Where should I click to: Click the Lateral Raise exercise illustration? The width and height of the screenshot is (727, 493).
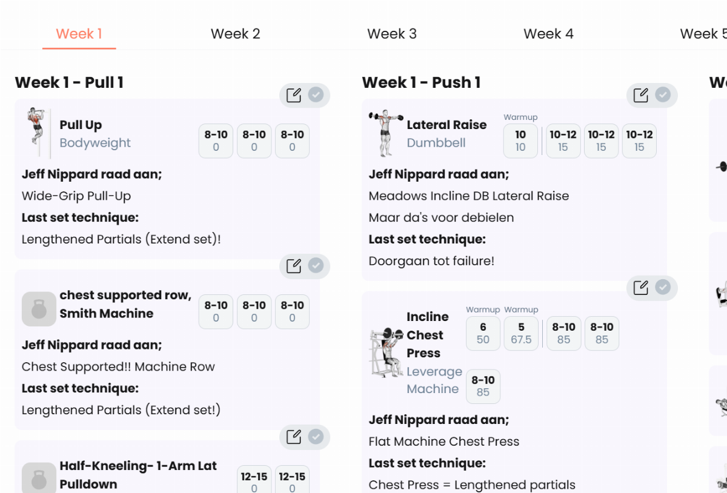385,133
